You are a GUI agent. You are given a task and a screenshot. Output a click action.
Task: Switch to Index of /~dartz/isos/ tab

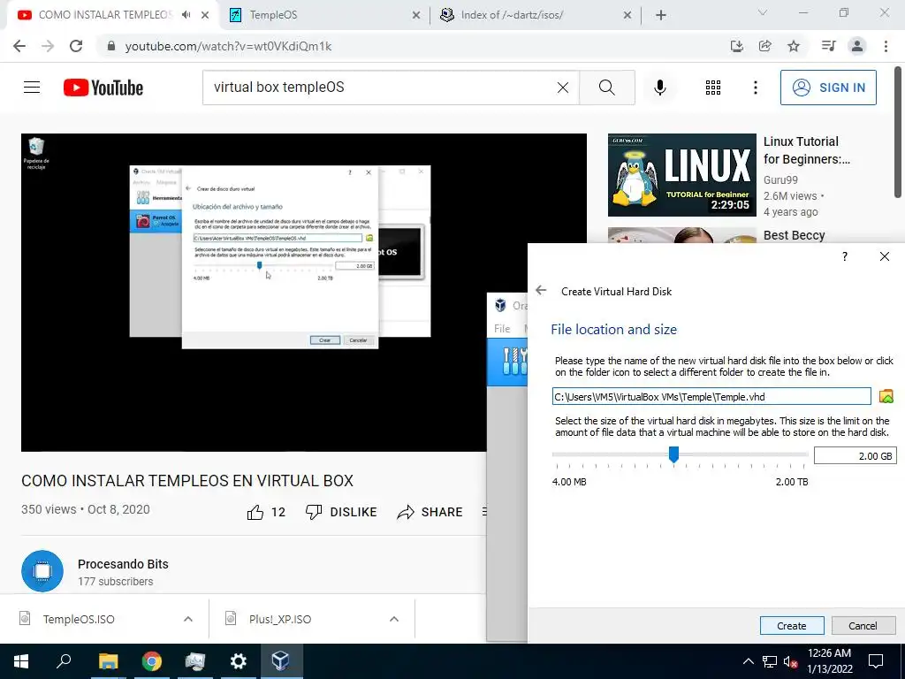[x=536, y=15]
